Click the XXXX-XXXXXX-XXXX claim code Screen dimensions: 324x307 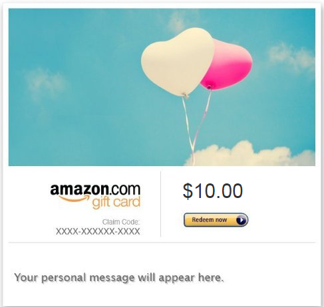click(98, 231)
